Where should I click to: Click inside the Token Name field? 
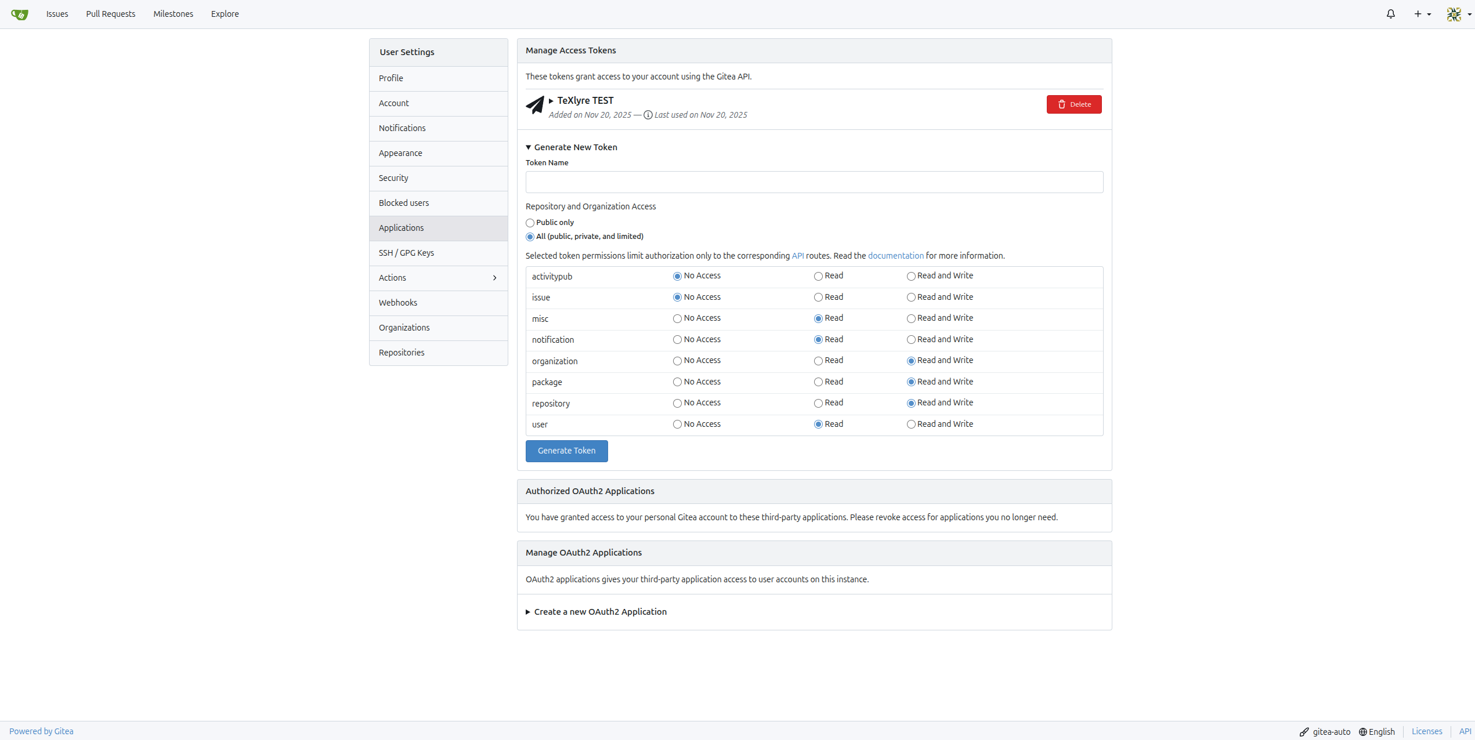coord(813,182)
